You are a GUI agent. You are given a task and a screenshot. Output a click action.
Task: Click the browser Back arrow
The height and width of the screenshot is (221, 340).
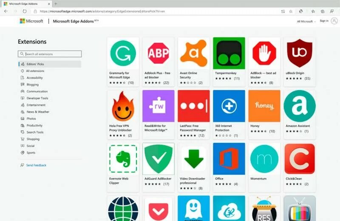point(6,11)
